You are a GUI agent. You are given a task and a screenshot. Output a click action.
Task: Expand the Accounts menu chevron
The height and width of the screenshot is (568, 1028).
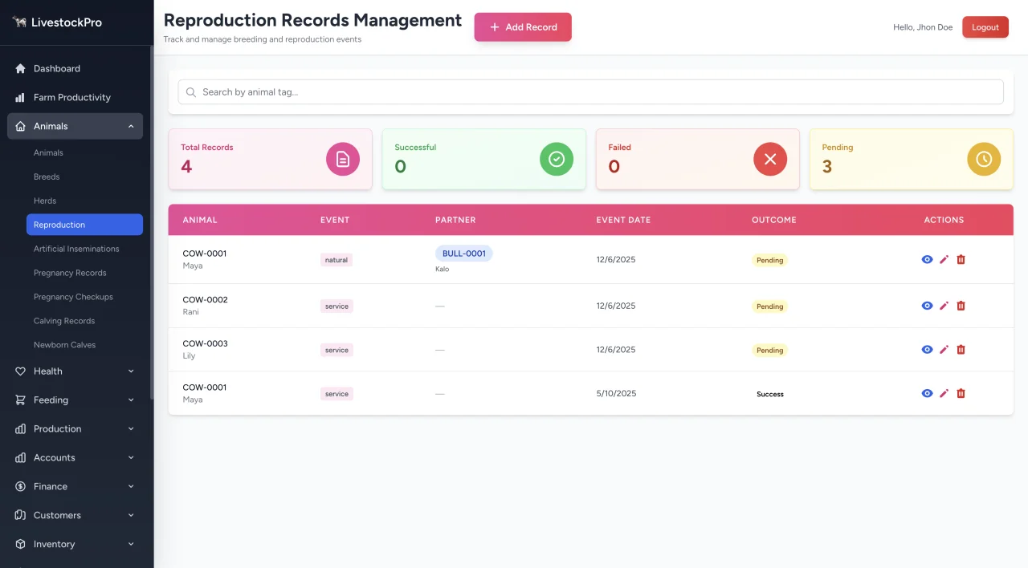131,458
